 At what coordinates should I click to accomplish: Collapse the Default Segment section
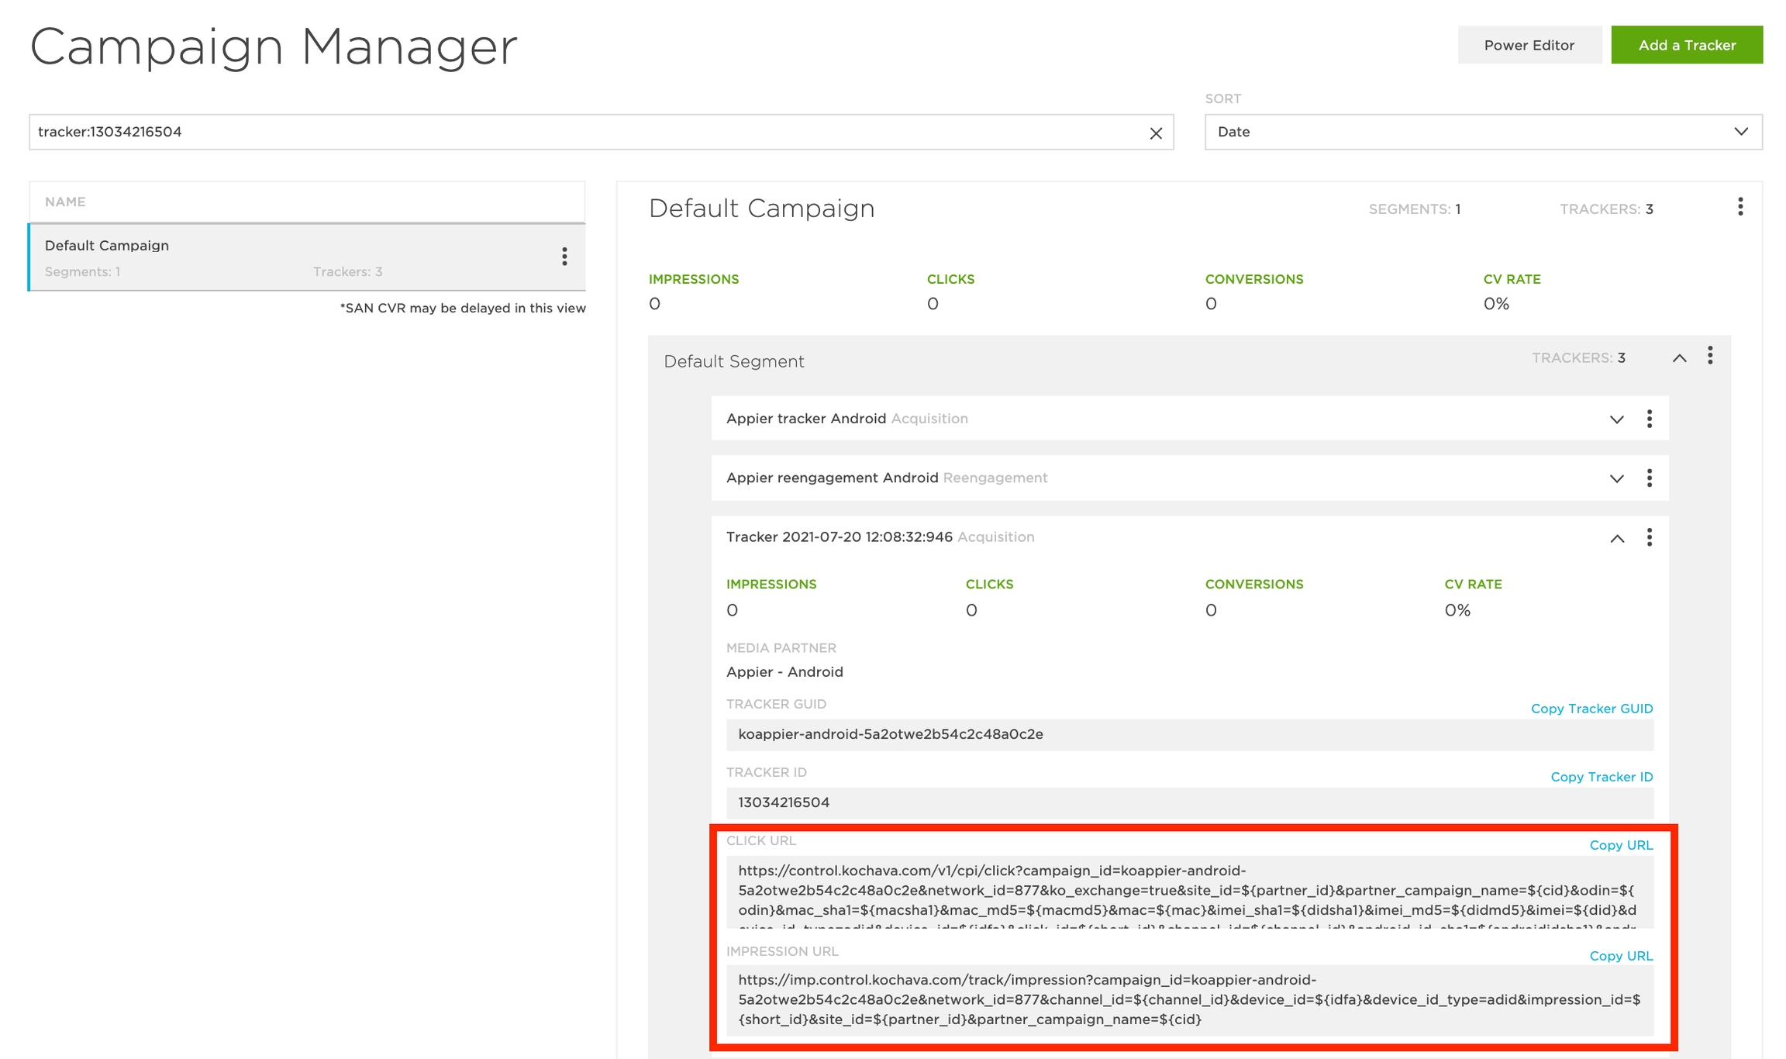click(x=1679, y=358)
